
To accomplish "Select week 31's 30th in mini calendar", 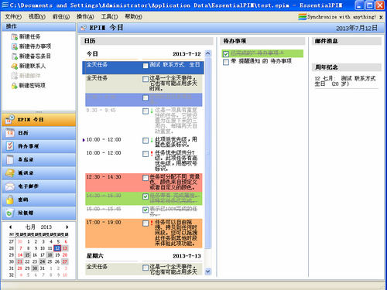I will pos(35,268).
